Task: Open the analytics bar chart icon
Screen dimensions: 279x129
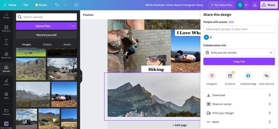Action: pyautogui.click(x=255, y=5)
